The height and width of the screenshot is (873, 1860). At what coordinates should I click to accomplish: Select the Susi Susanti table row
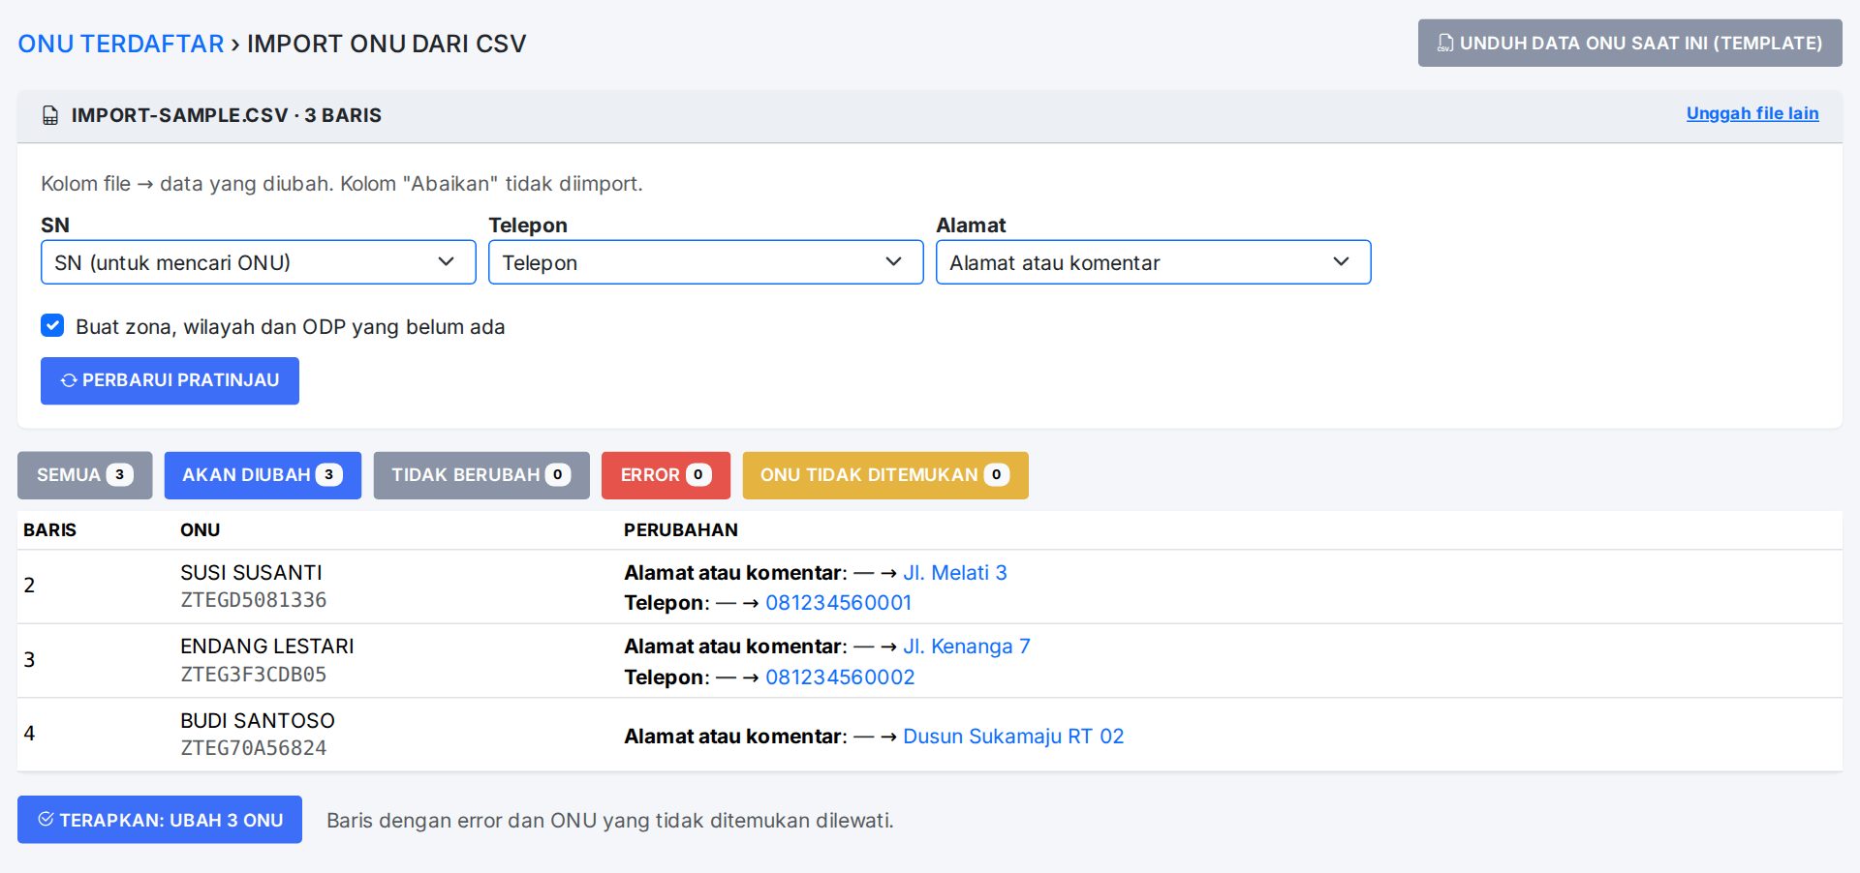coord(930,587)
